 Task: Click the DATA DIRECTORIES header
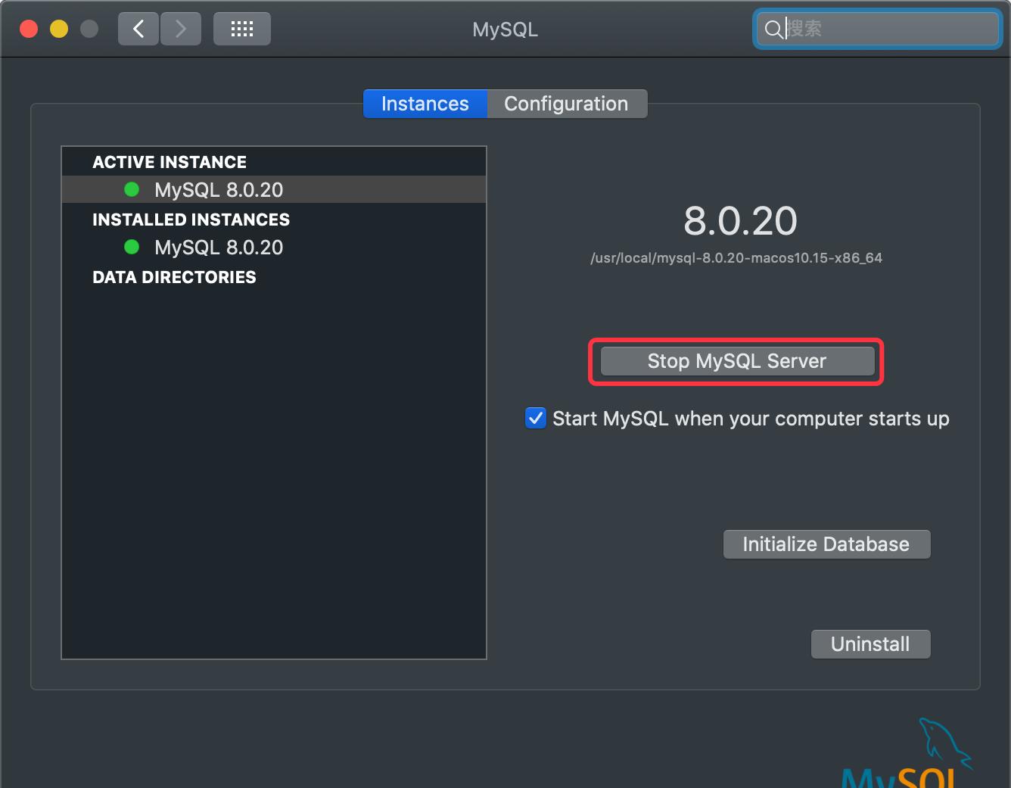tap(174, 277)
